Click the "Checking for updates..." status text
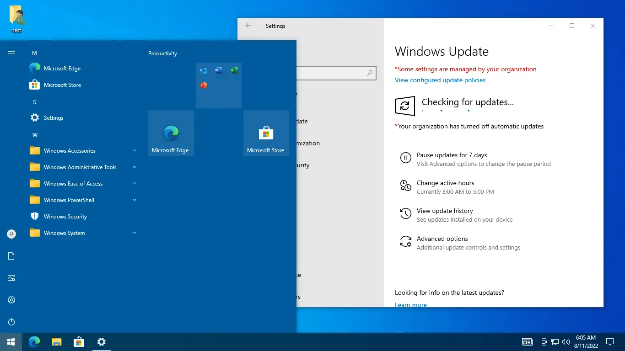This screenshot has height=351, width=625. click(468, 102)
